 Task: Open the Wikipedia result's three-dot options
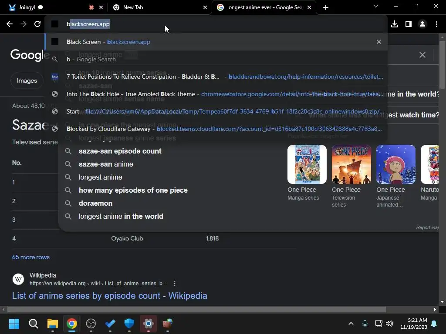pyautogui.click(x=175, y=284)
